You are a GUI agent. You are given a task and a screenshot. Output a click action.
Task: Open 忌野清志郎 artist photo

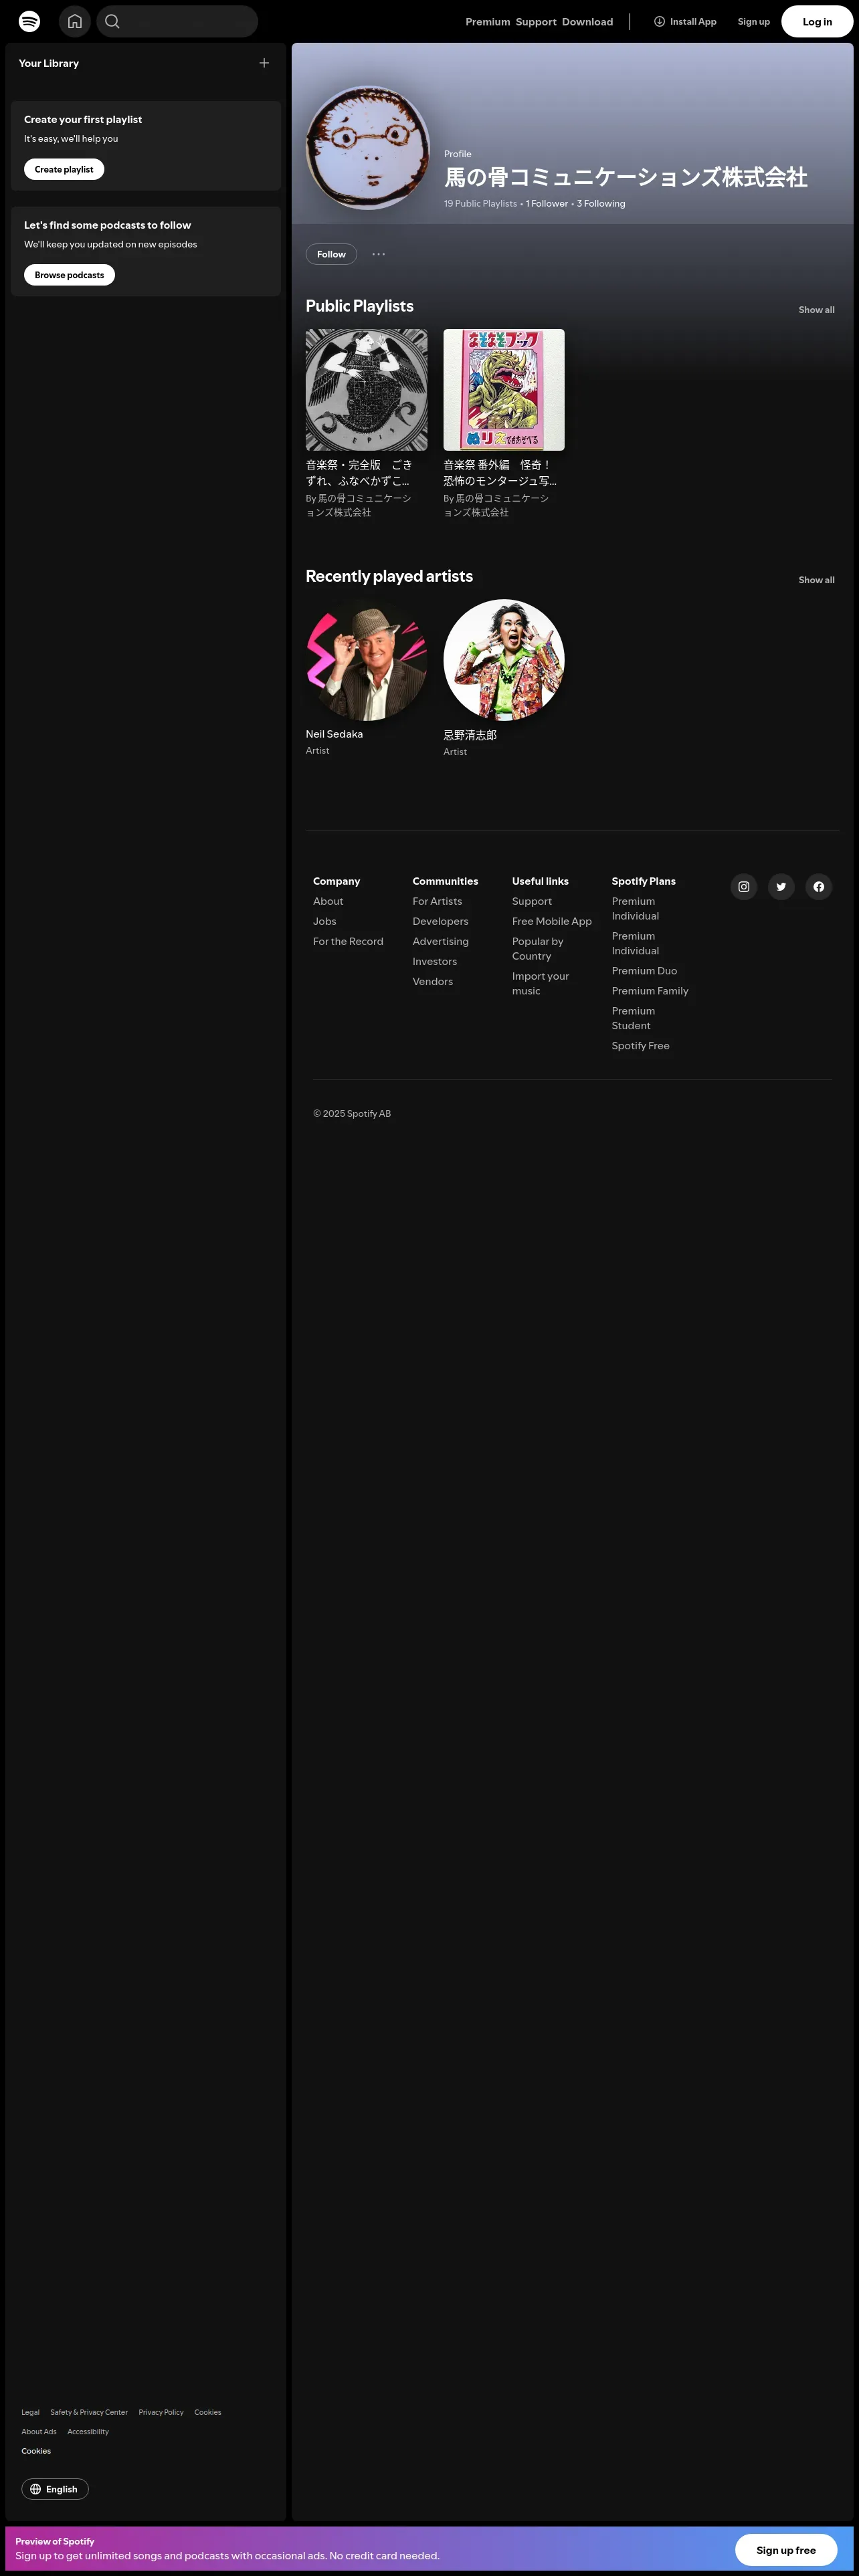coord(504,660)
